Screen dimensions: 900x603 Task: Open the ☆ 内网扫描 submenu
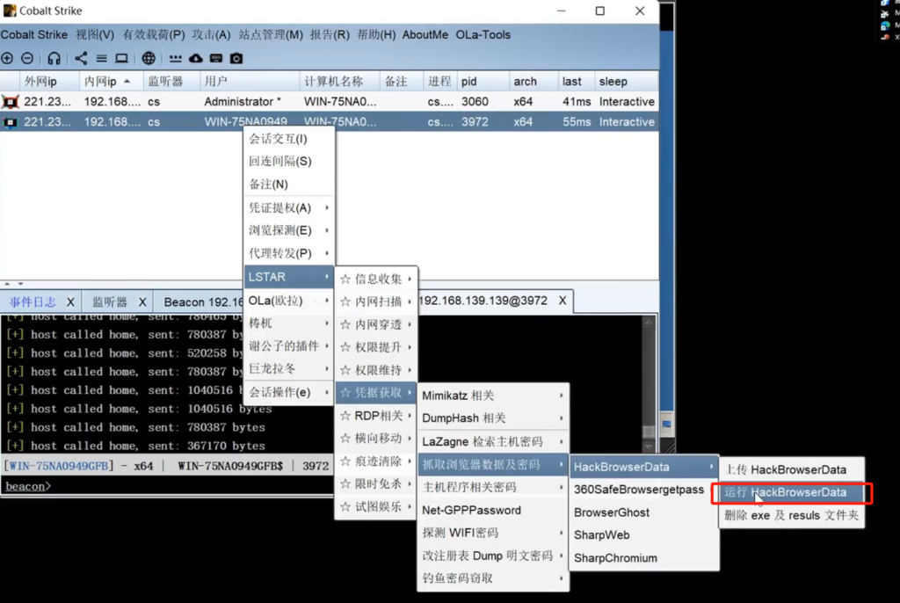point(376,302)
